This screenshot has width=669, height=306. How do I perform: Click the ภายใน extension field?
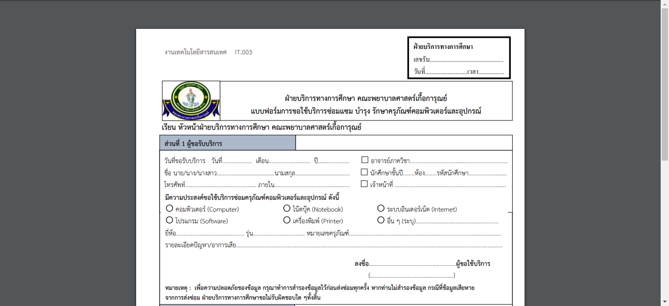(x=312, y=185)
